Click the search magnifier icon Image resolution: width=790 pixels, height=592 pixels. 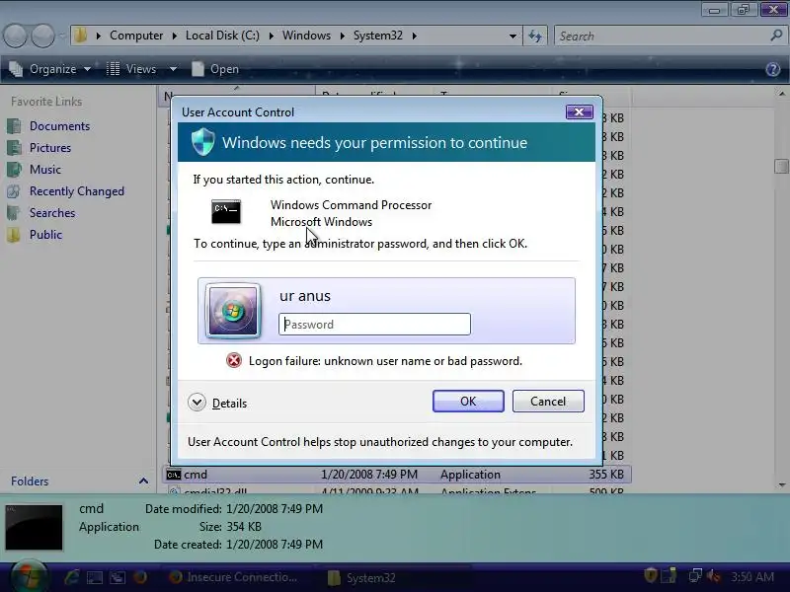[776, 36]
